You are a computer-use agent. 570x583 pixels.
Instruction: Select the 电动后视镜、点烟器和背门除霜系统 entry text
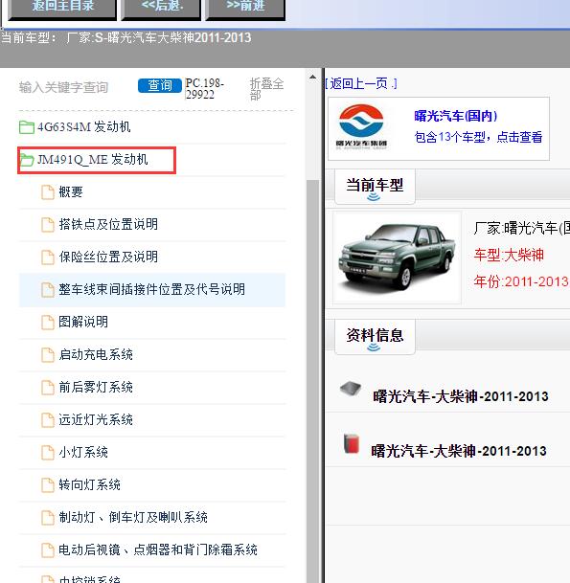click(x=158, y=549)
